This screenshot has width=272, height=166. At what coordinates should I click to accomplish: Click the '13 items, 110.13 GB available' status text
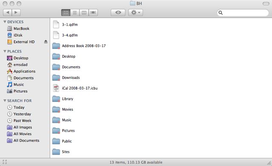[x=136, y=162]
